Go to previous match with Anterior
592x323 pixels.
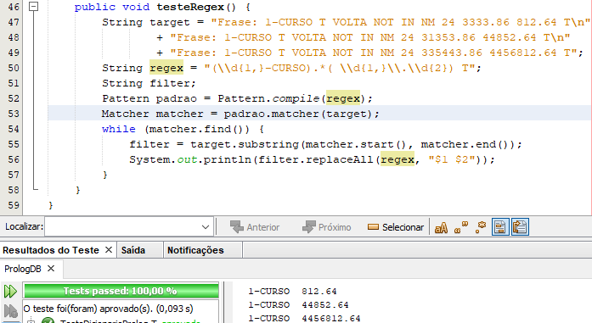click(x=255, y=227)
